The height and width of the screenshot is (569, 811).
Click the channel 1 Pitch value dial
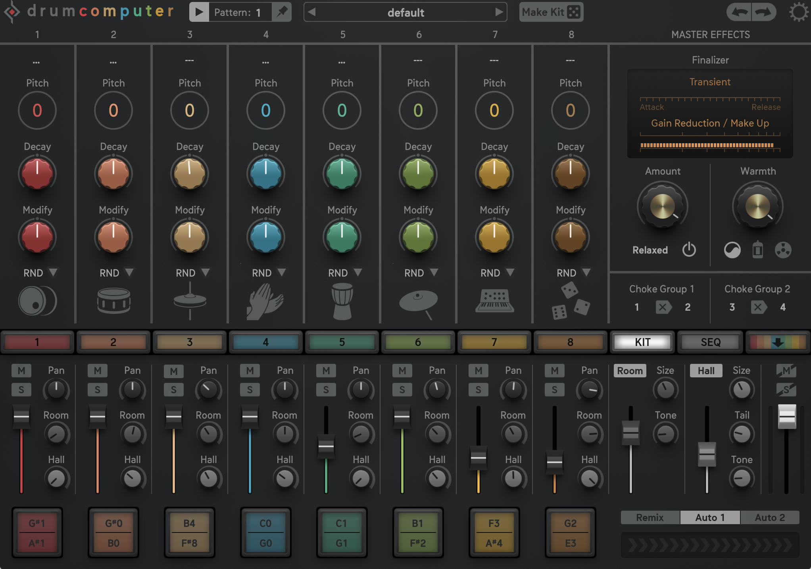[x=37, y=110]
